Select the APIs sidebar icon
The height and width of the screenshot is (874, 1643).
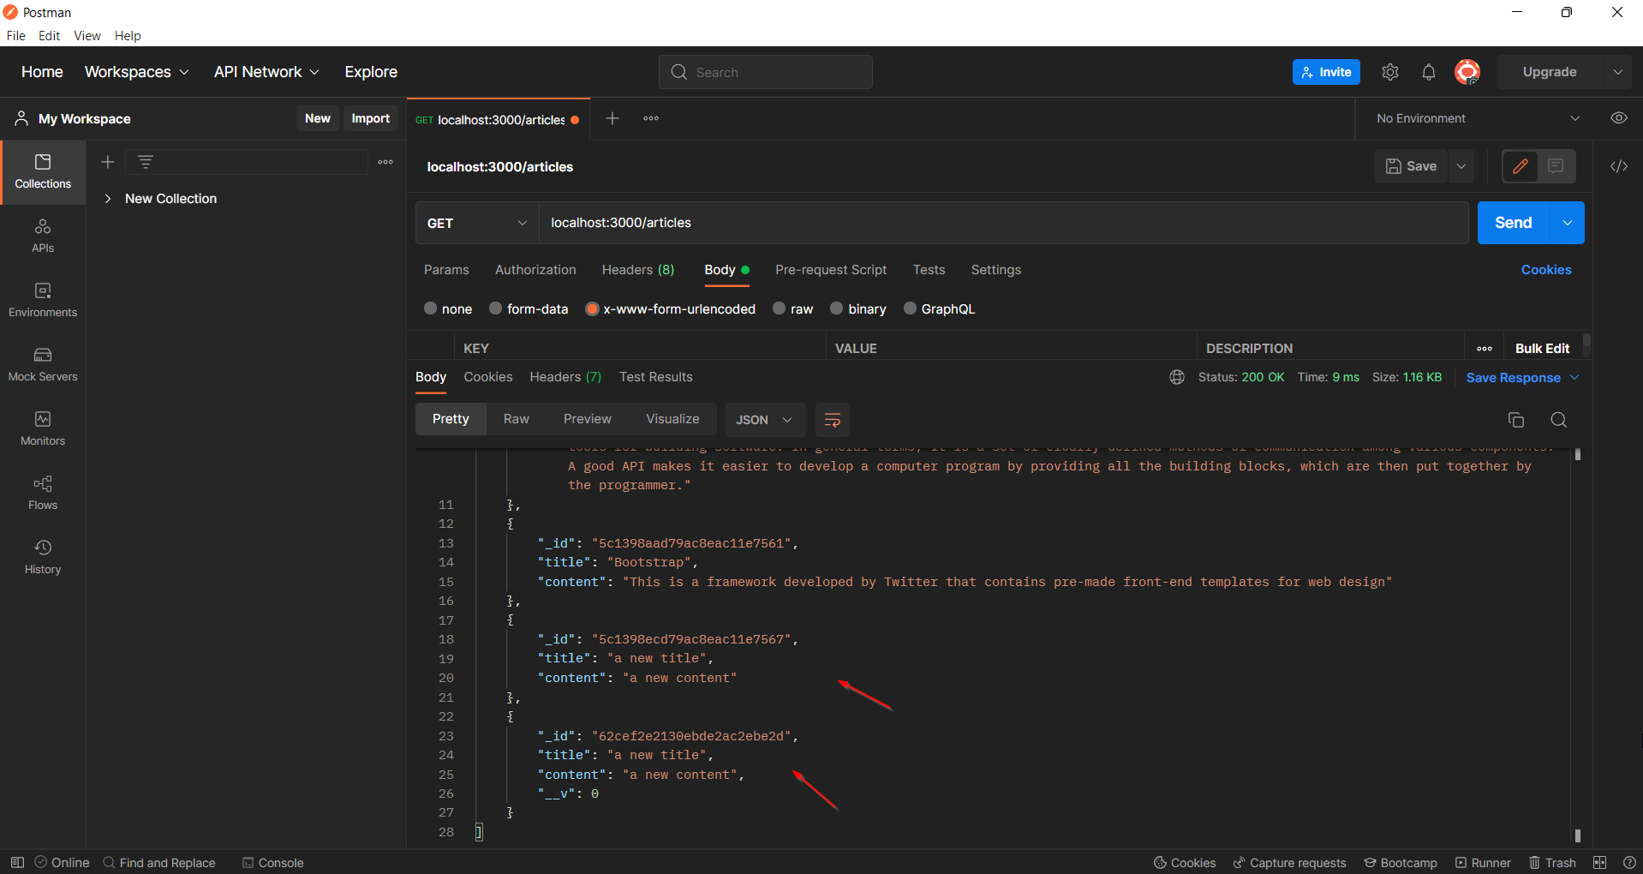[x=42, y=236]
